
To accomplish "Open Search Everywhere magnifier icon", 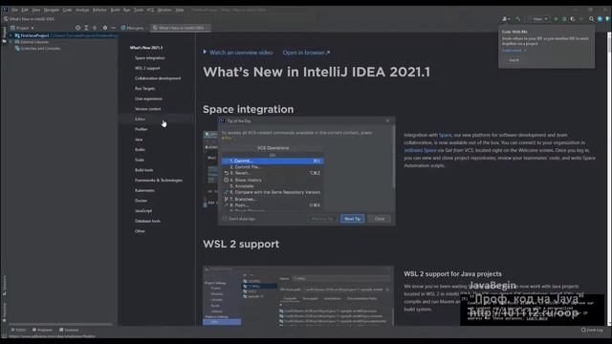I will tap(591, 19).
